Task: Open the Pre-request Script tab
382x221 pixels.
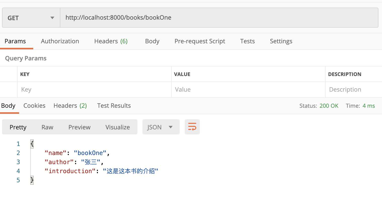Action: pyautogui.click(x=200, y=41)
